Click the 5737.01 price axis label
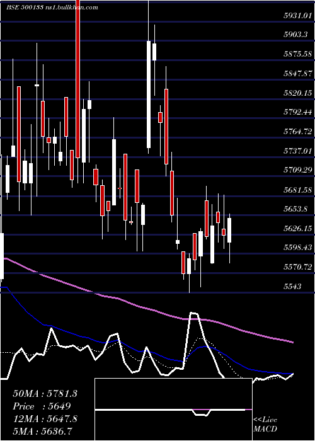 tap(298, 151)
